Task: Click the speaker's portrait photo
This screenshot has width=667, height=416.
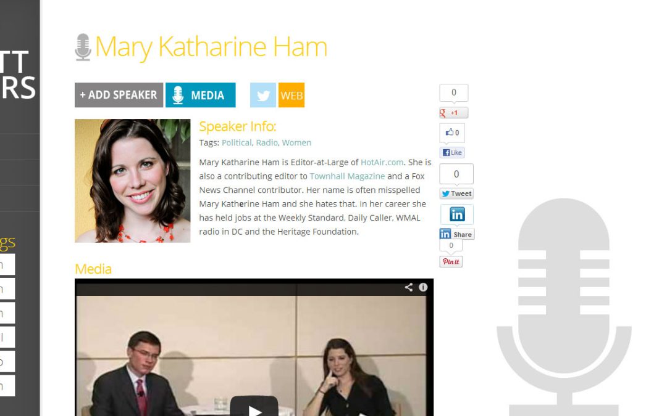Action: [133, 181]
